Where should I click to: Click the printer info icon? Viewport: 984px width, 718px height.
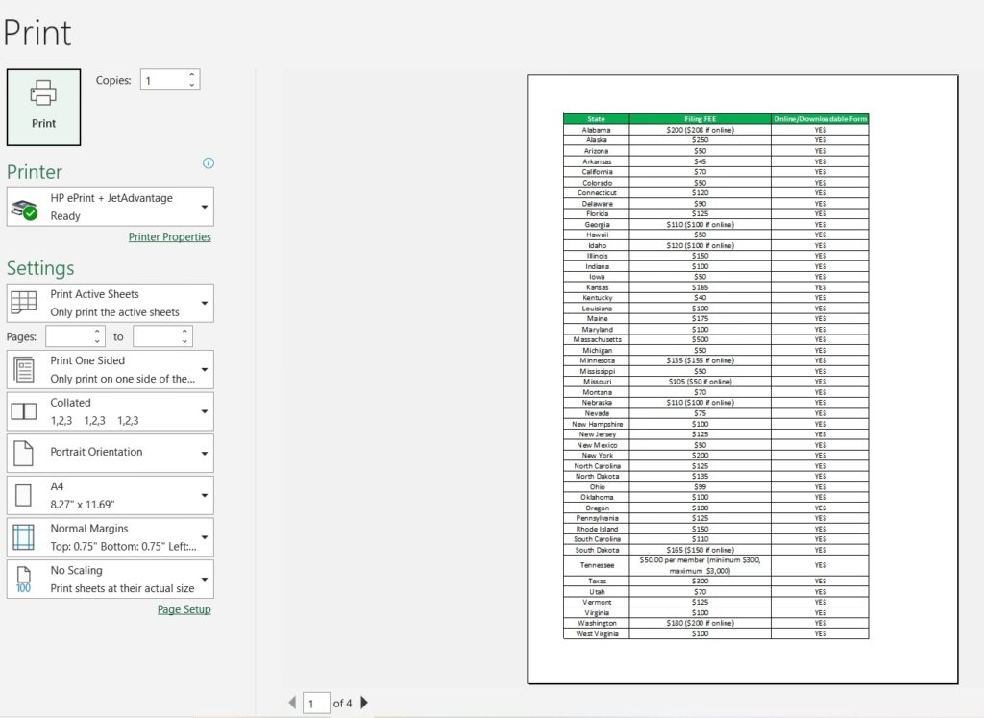coord(209,163)
